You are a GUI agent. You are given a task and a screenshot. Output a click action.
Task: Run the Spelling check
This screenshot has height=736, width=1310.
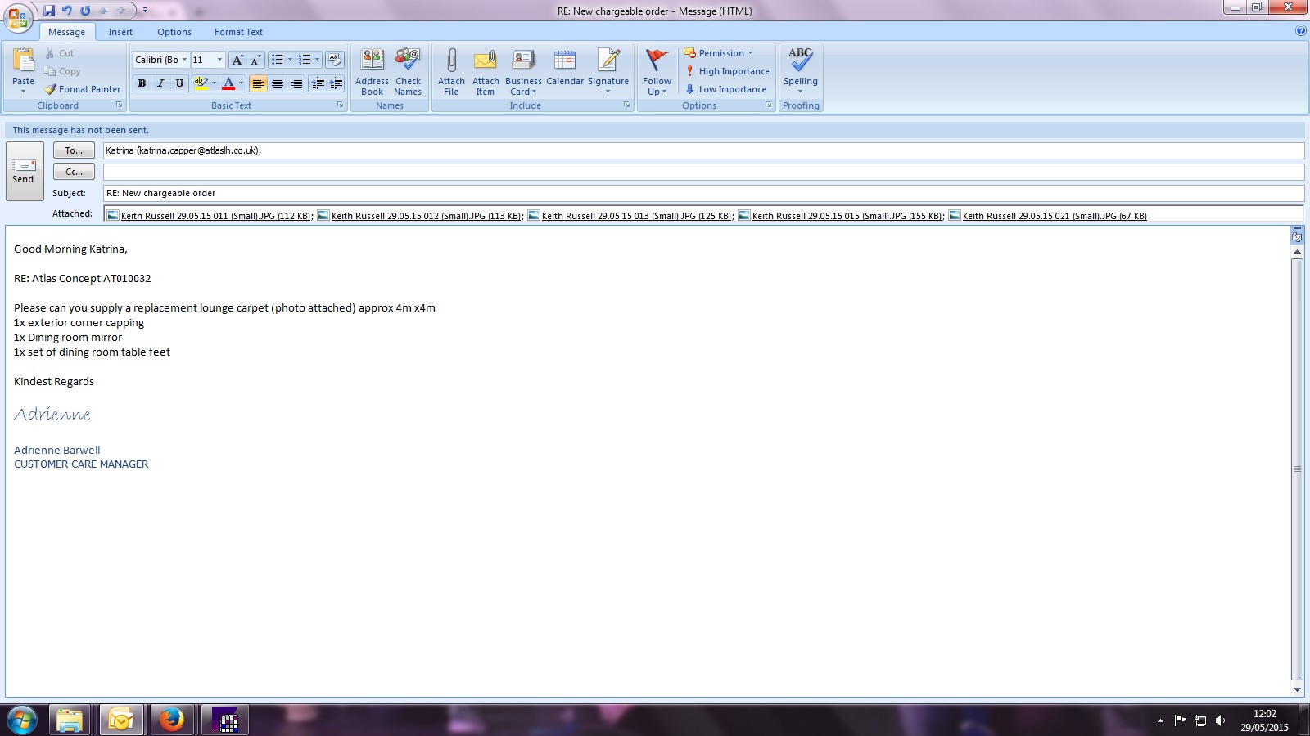tap(800, 70)
